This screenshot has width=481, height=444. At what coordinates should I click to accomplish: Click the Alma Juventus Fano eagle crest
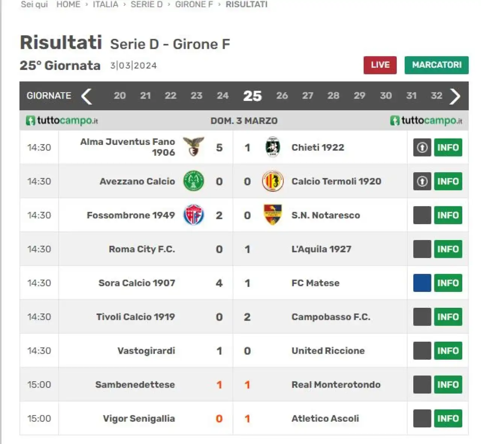194,147
